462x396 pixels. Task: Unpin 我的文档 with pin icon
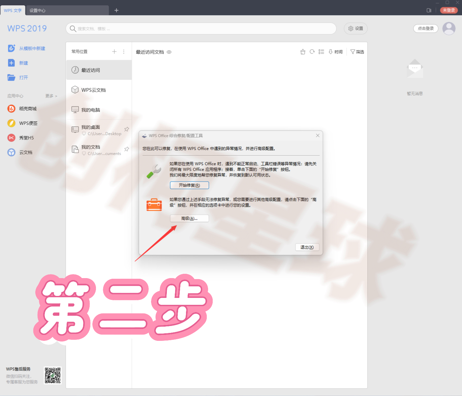point(127,149)
